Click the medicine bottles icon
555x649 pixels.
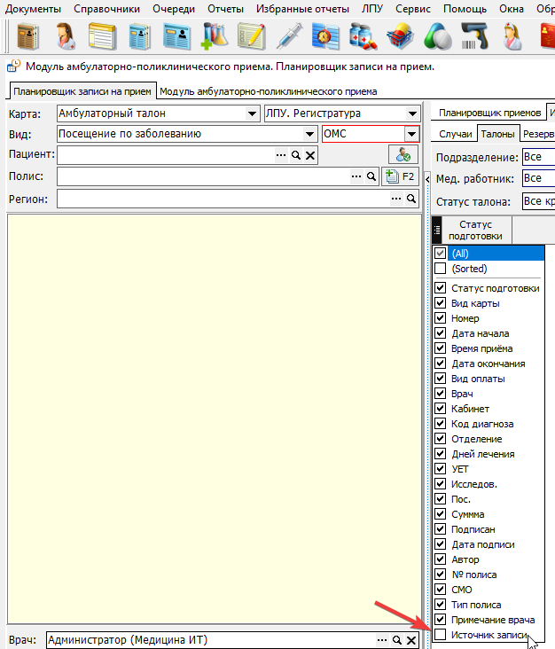tap(363, 36)
